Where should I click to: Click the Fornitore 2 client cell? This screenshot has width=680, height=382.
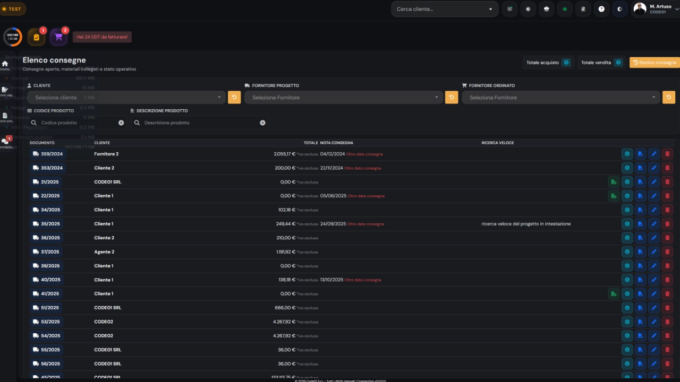106,154
